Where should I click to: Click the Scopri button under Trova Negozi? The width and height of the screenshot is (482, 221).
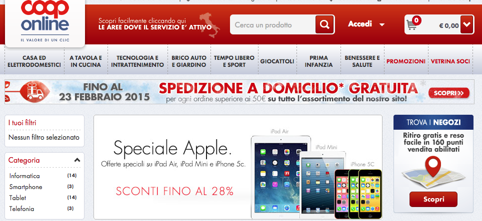click(x=433, y=199)
